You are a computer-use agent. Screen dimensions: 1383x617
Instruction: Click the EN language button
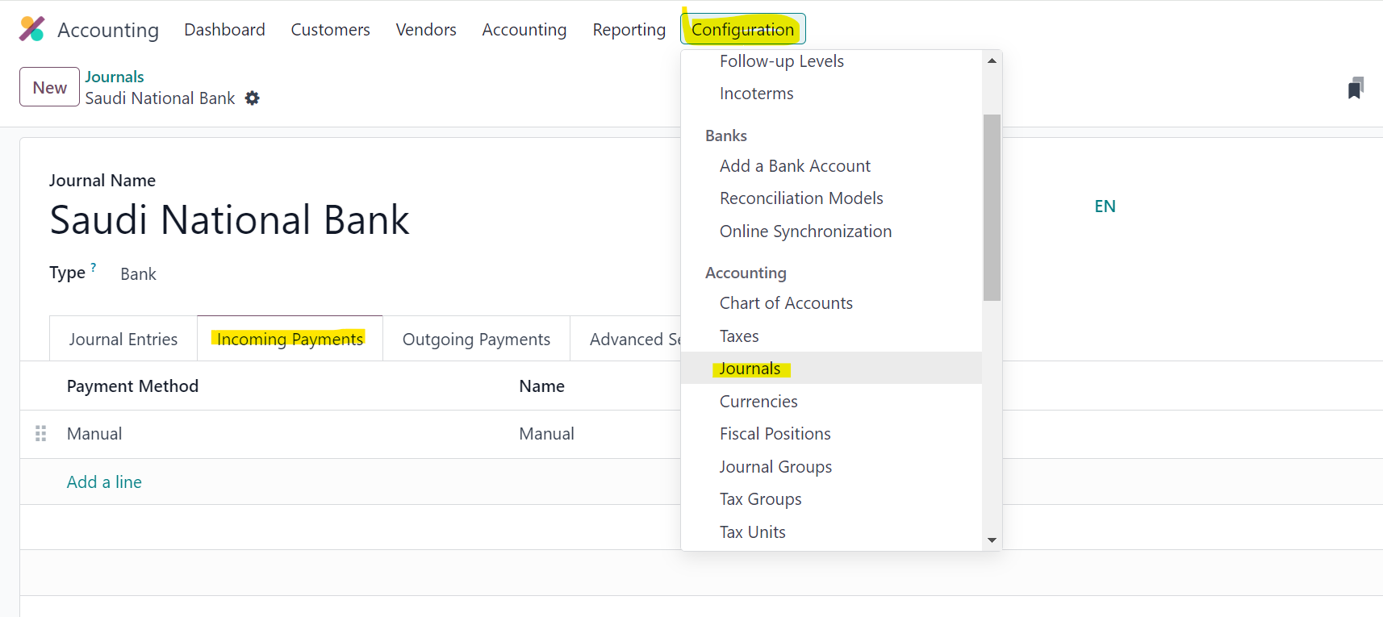point(1105,206)
